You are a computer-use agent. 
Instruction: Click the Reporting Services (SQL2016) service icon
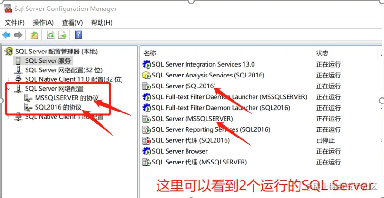pyautogui.click(x=147, y=129)
